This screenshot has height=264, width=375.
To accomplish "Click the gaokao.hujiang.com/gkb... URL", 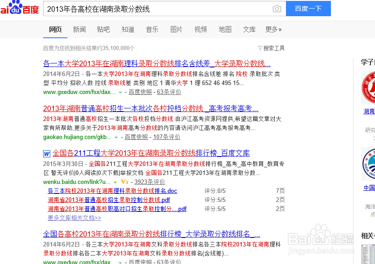I will coord(77,137).
